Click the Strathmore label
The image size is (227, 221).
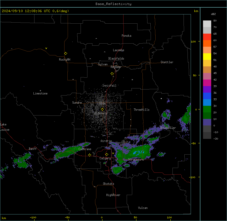(136, 160)
